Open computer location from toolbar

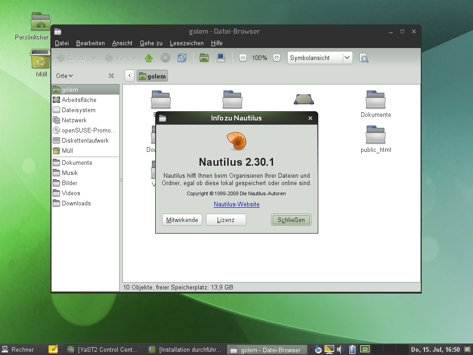pyautogui.click(x=220, y=58)
